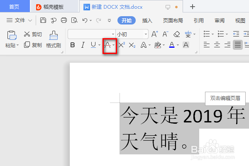Toggle Underline formatting

tap(93, 45)
